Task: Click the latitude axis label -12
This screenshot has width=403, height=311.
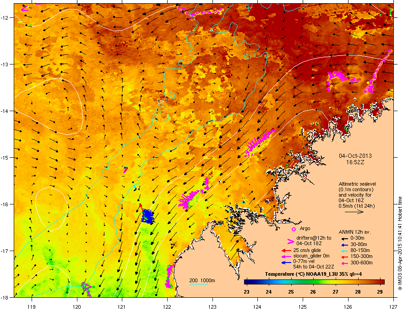Action: coord(5,18)
